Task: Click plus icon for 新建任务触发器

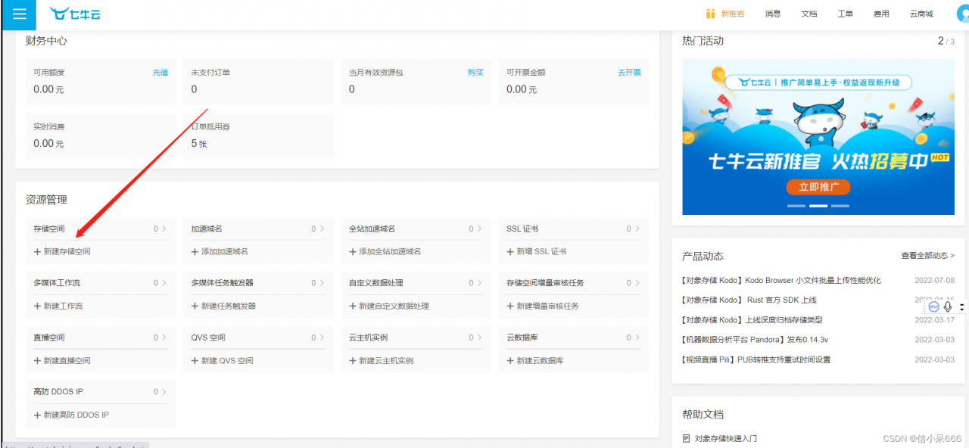Action: click(195, 306)
